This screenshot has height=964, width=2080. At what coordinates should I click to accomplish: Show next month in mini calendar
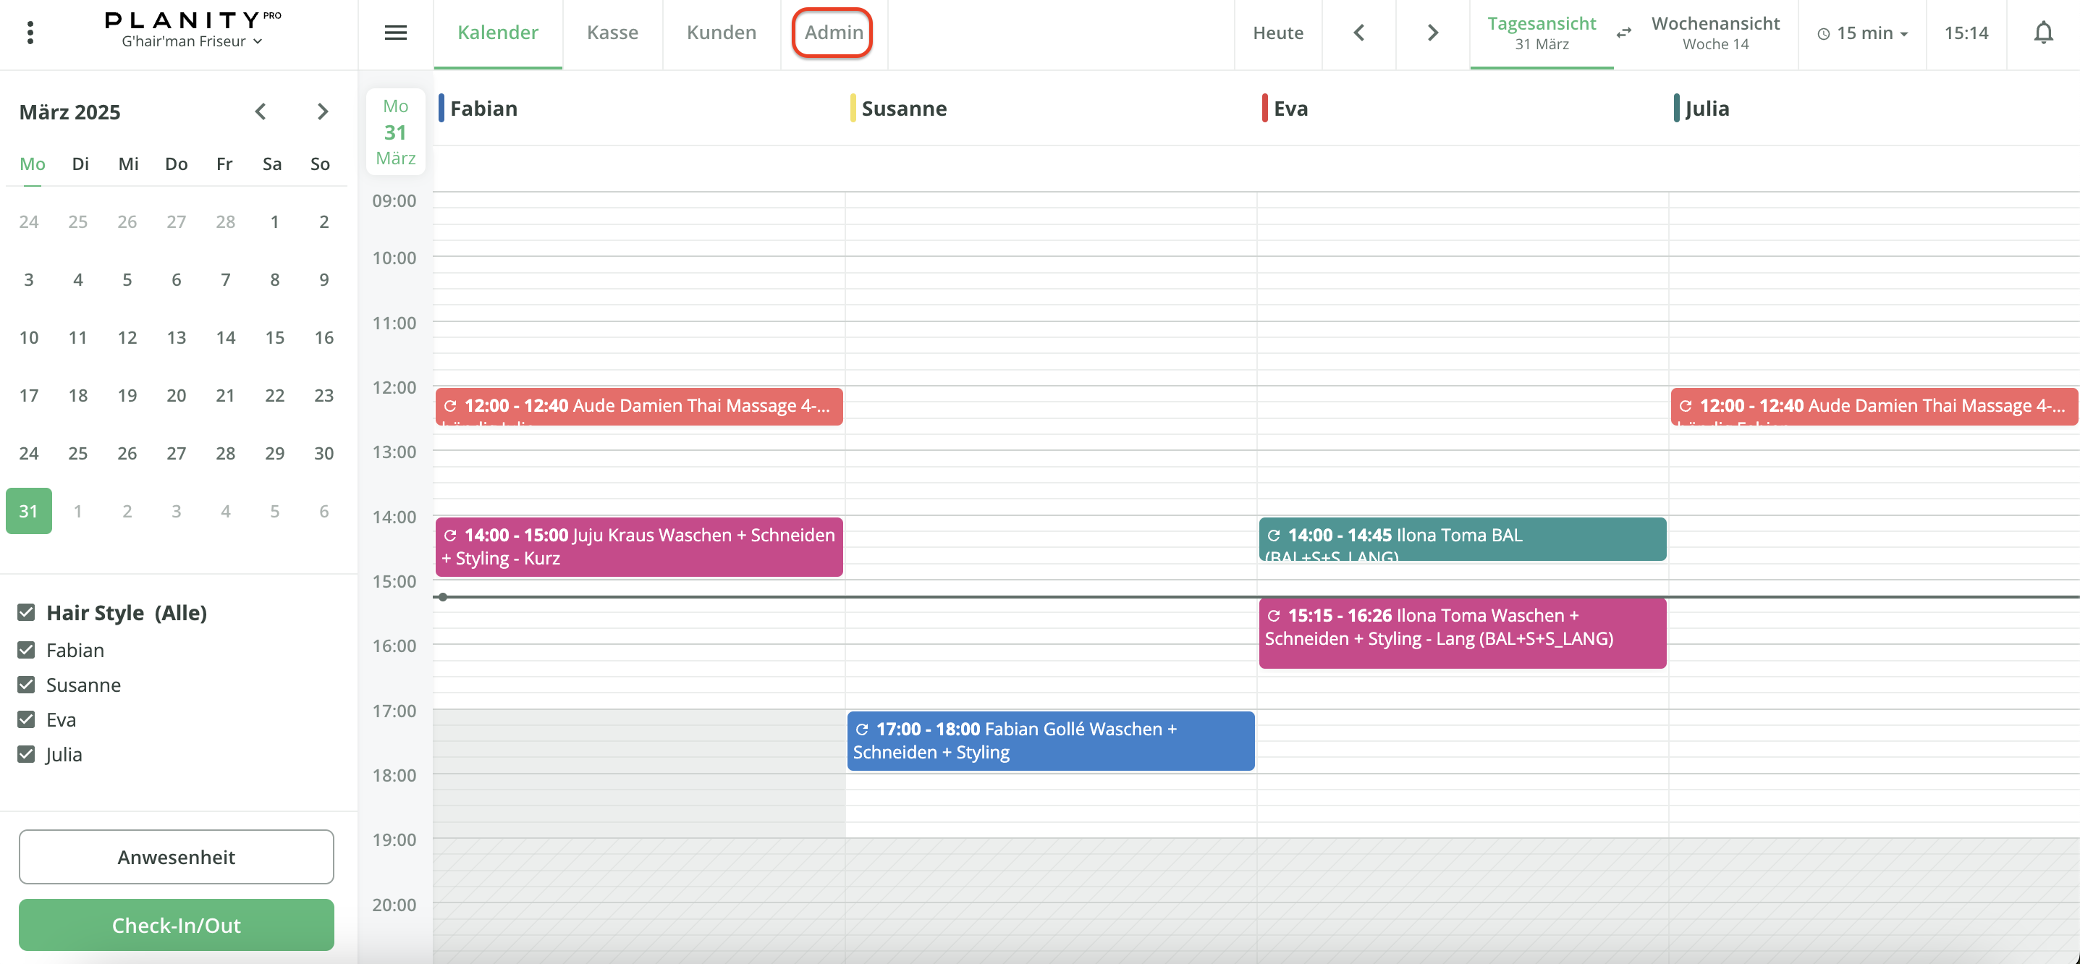pos(322,111)
